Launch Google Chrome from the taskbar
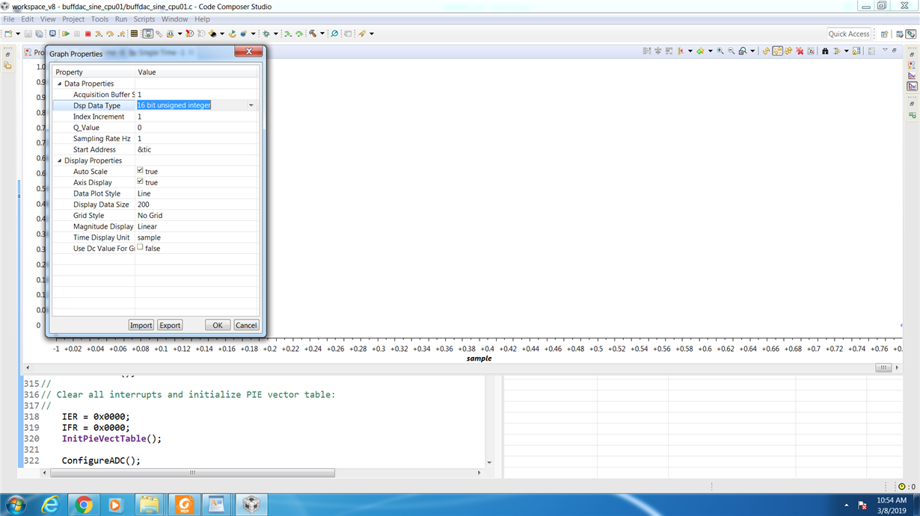Screen dimensions: 920x516 83,504
